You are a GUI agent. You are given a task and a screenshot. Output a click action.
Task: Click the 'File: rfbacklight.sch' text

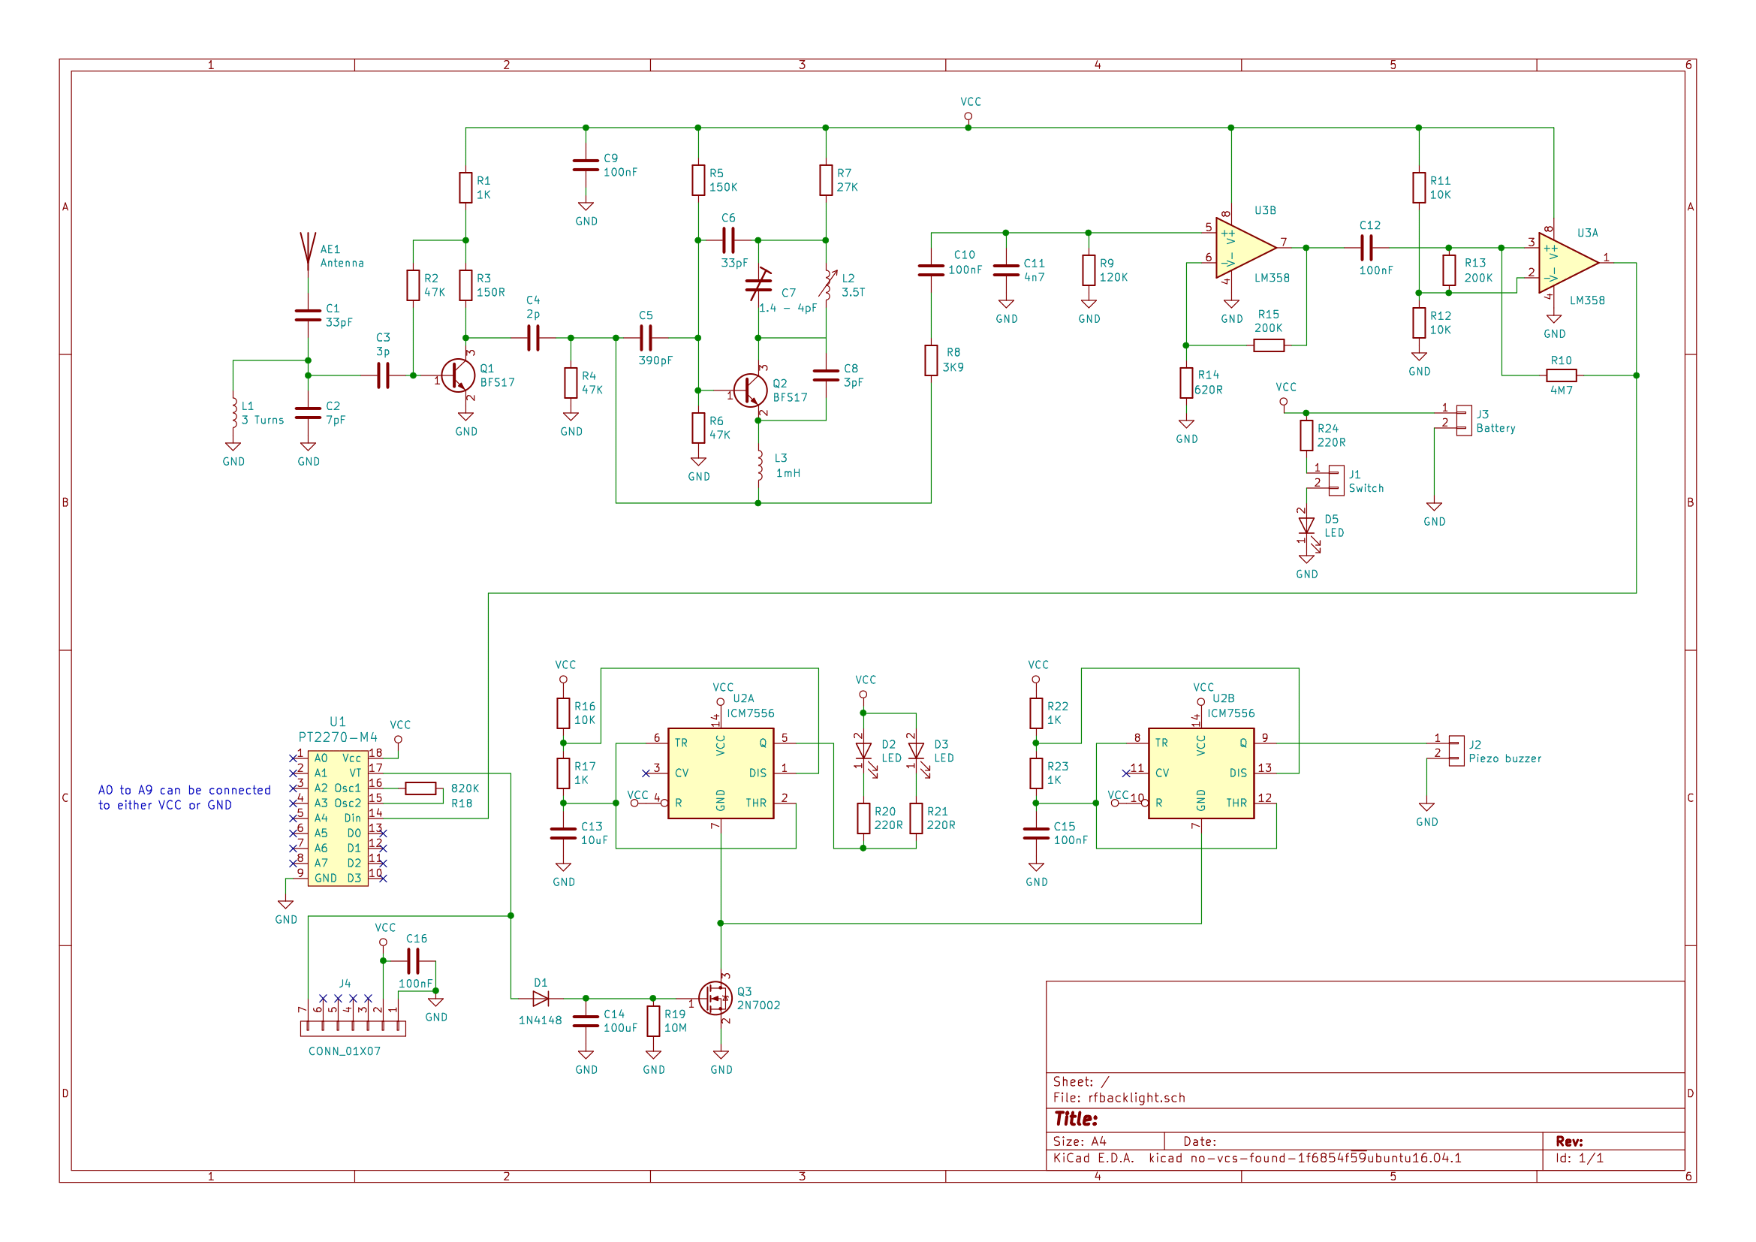pos(1119,1098)
